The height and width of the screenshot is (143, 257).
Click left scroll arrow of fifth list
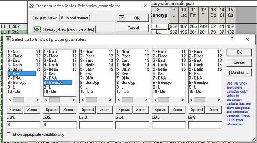point(155,100)
